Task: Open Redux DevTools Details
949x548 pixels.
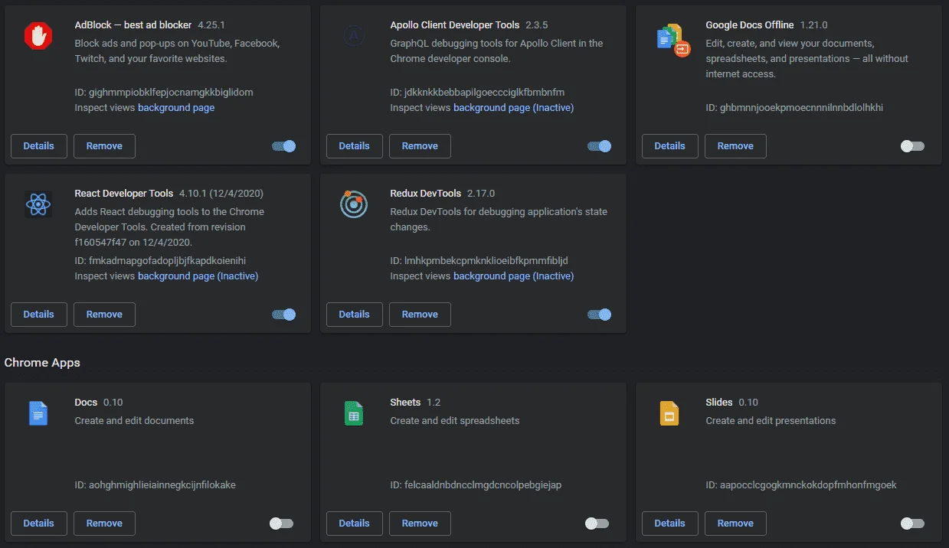Action: click(355, 315)
